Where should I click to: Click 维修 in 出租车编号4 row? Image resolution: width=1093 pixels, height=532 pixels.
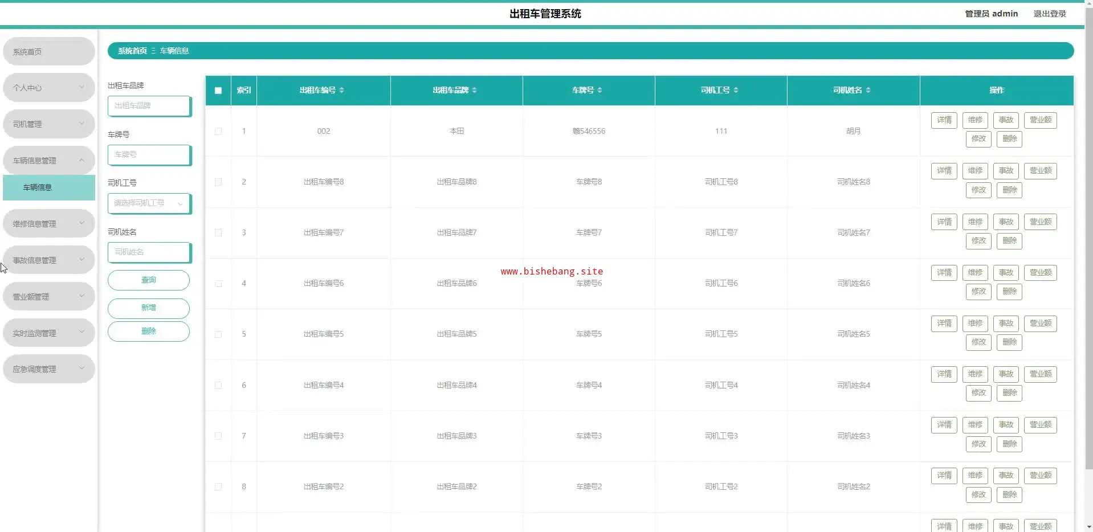click(975, 374)
